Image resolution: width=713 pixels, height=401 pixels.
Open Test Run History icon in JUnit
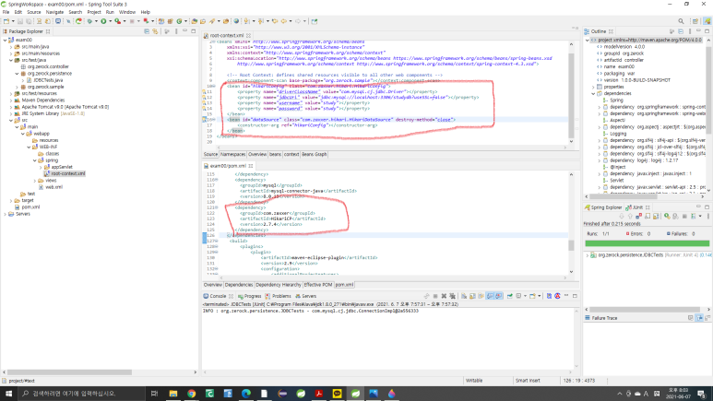694,216
